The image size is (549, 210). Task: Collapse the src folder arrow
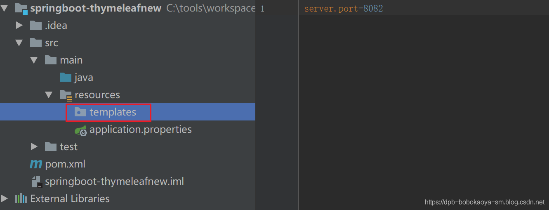click(x=19, y=43)
